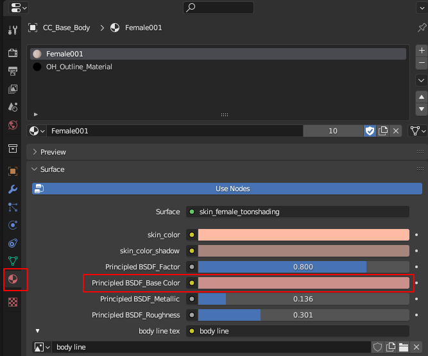This screenshot has height=356, width=428.
Task: Adjust Principled BSDF_Metallic slider
Action: (x=304, y=299)
